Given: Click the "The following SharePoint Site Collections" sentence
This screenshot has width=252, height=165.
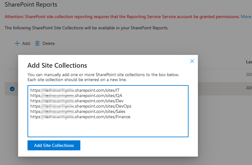Looking at the screenshot, I should (x=87, y=28).
